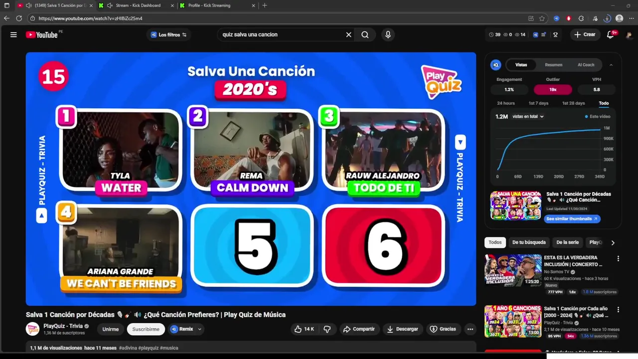Open options for ESTA ES LA VERDADERA INCLUSIÓN video
638x359 pixels.
[618, 259]
